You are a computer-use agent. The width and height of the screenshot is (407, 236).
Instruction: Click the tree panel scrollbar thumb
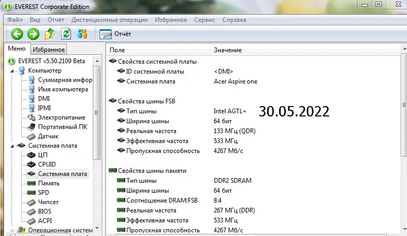click(x=97, y=113)
